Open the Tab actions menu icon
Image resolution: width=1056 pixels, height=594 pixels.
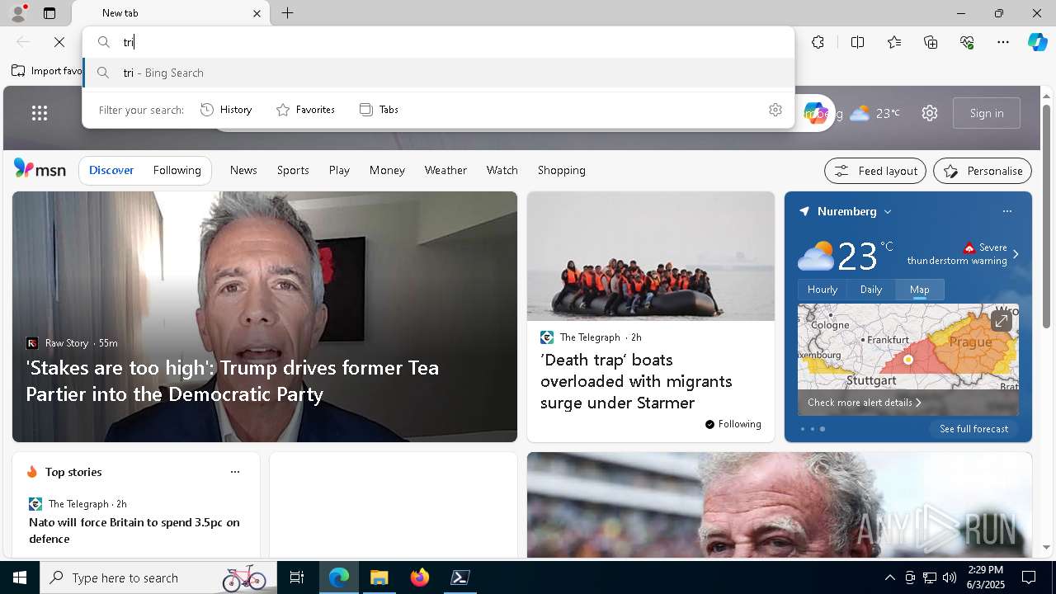point(49,13)
